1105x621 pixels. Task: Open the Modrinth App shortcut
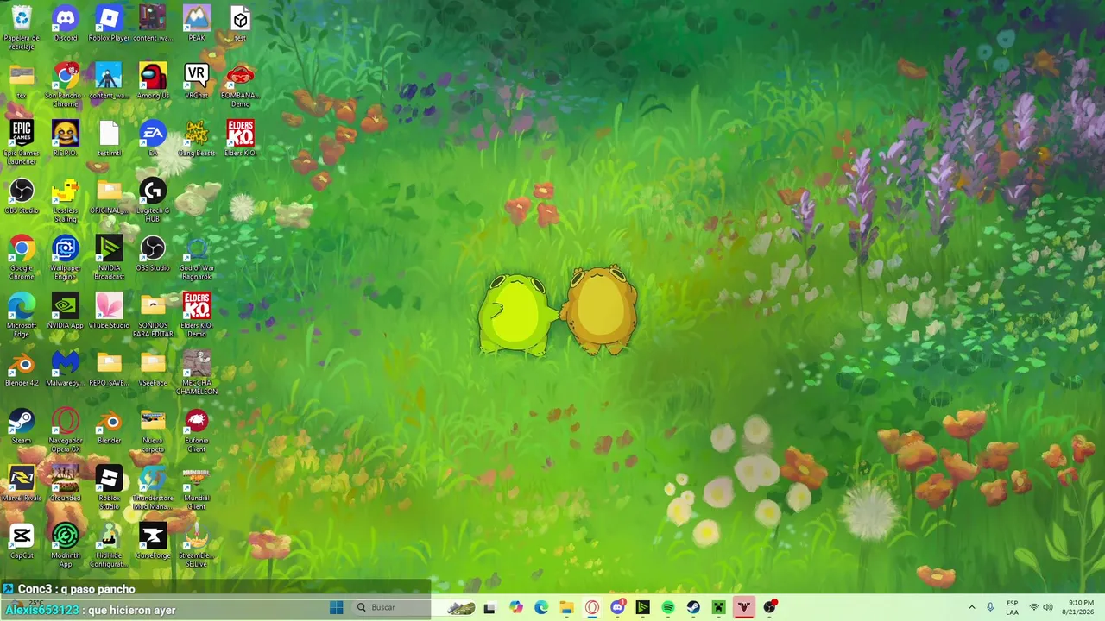(66, 547)
